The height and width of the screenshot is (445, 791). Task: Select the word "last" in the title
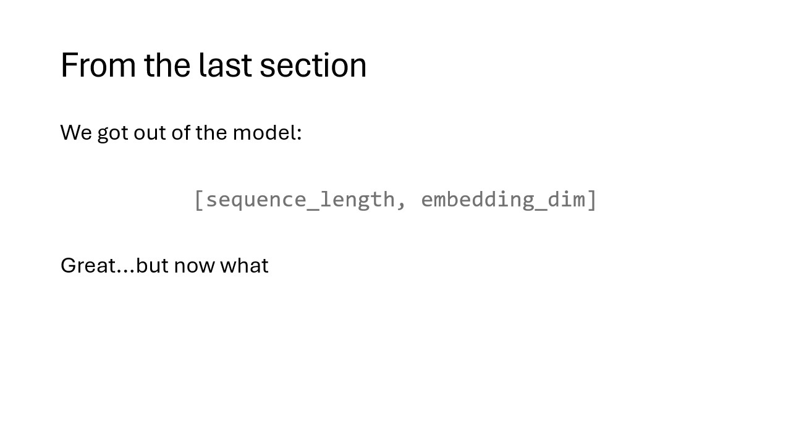225,65
